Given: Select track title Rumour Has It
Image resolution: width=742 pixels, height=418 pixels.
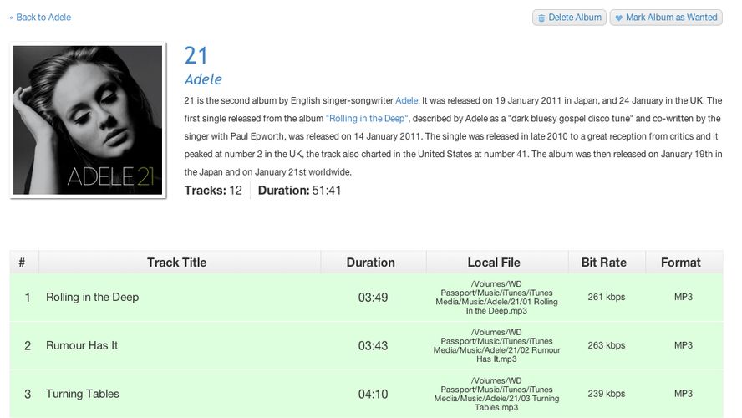Looking at the screenshot, I should [x=82, y=345].
